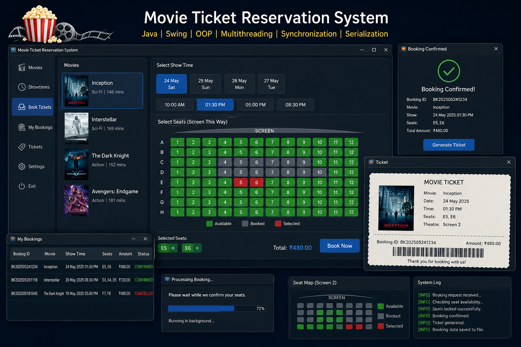
Task: Choose the 27 May Tue date tab
Action: (271, 84)
